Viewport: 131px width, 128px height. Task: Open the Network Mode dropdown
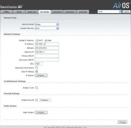pyautogui.click(x=47, y=24)
